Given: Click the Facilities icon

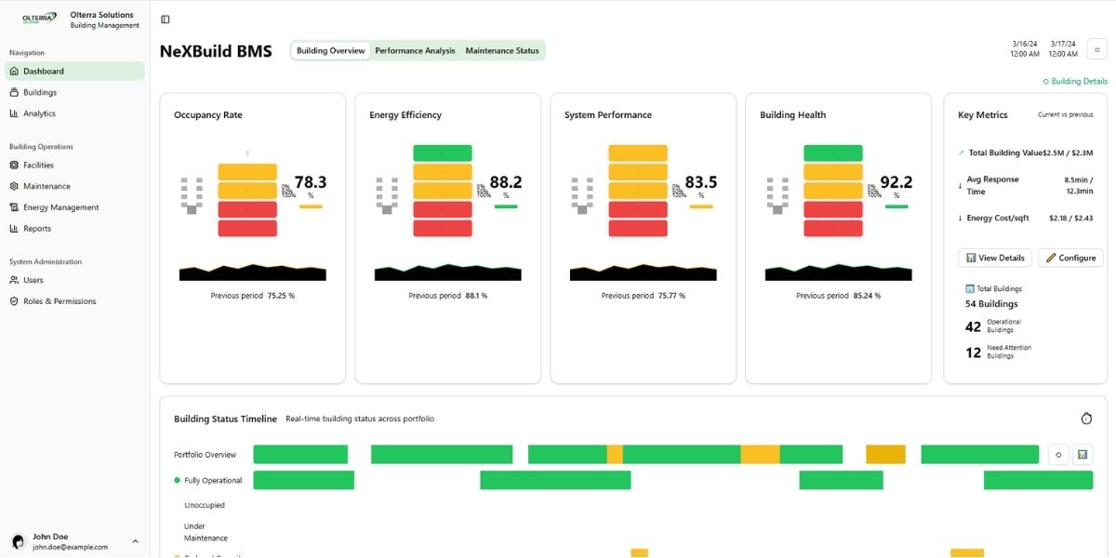Looking at the screenshot, I should tap(14, 166).
